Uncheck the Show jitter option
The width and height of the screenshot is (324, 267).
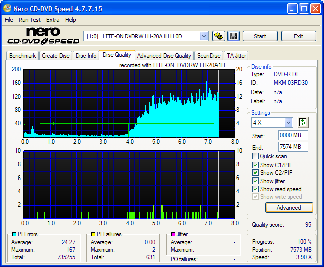(x=256, y=181)
